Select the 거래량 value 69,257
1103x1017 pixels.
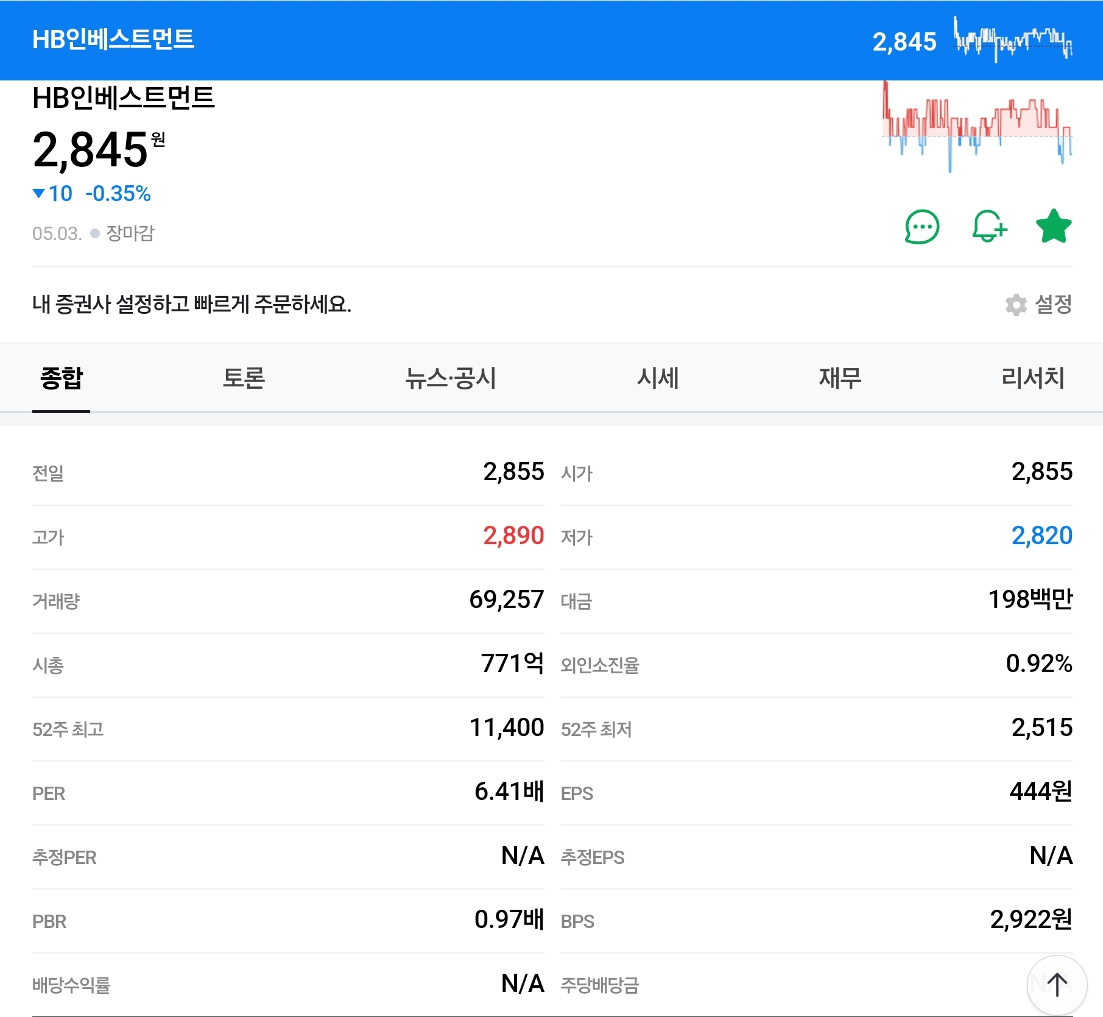(507, 600)
